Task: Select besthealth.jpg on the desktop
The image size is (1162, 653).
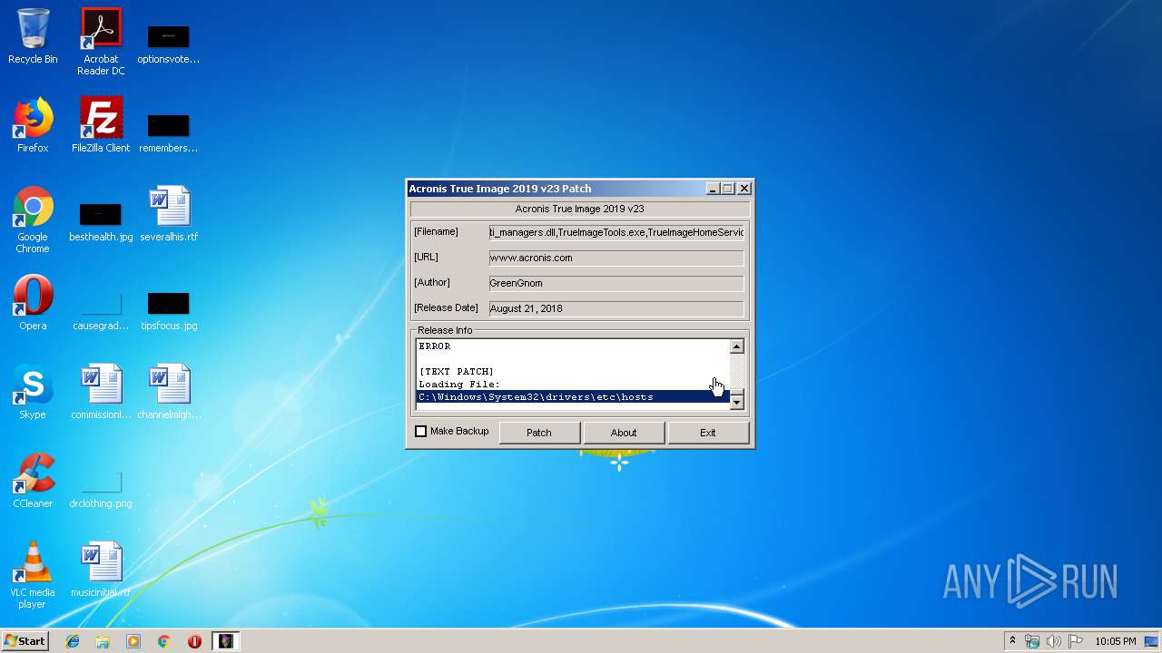Action: 101,219
